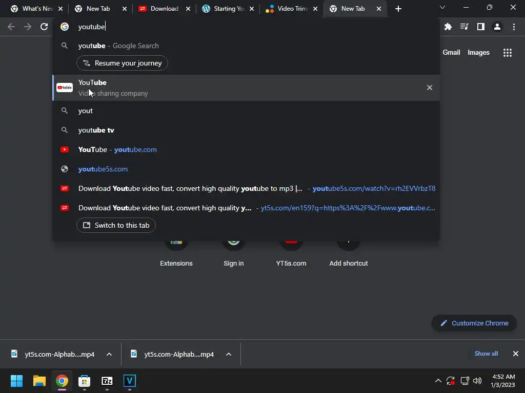Viewport: 525px width, 393px height.
Task: Click Switch to this tab button
Action: [116, 225]
